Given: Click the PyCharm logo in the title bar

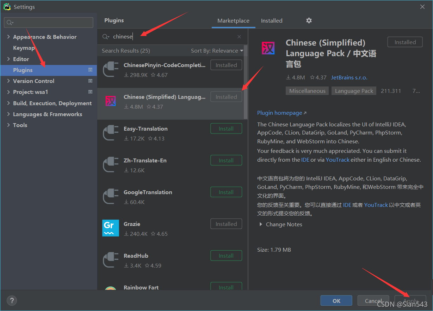Looking at the screenshot, I should point(7,7).
